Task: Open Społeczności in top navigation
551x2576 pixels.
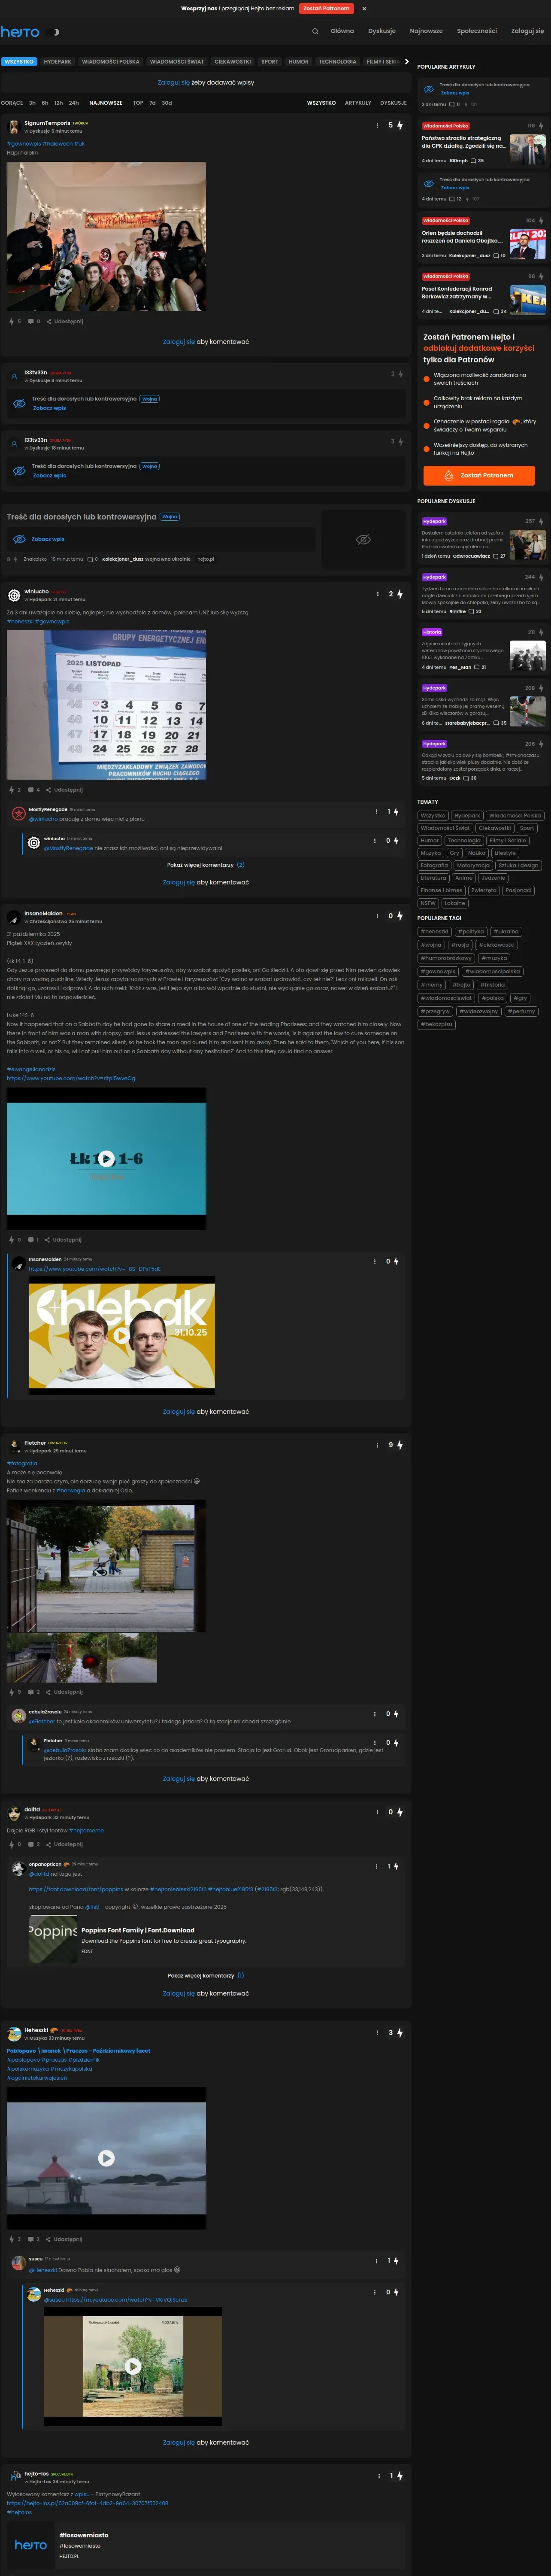Action: point(477,31)
